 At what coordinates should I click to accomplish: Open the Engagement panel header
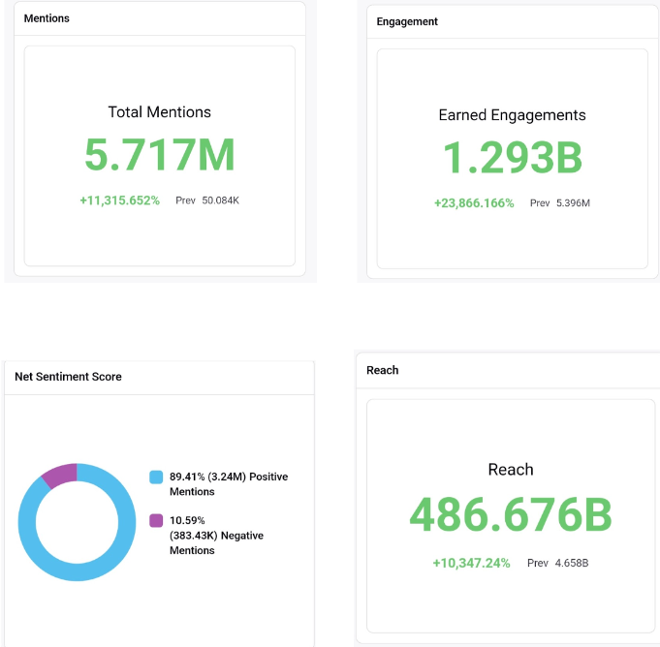pyautogui.click(x=407, y=21)
